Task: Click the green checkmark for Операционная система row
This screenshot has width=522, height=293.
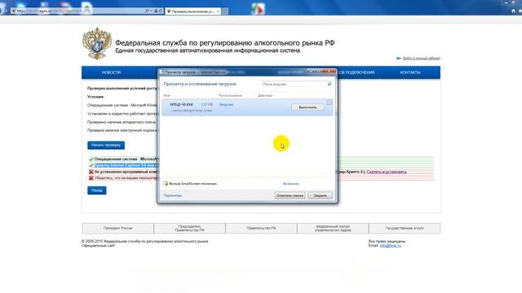Action: click(91, 160)
